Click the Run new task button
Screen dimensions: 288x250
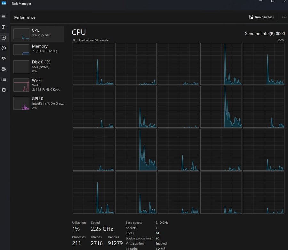(x=261, y=17)
